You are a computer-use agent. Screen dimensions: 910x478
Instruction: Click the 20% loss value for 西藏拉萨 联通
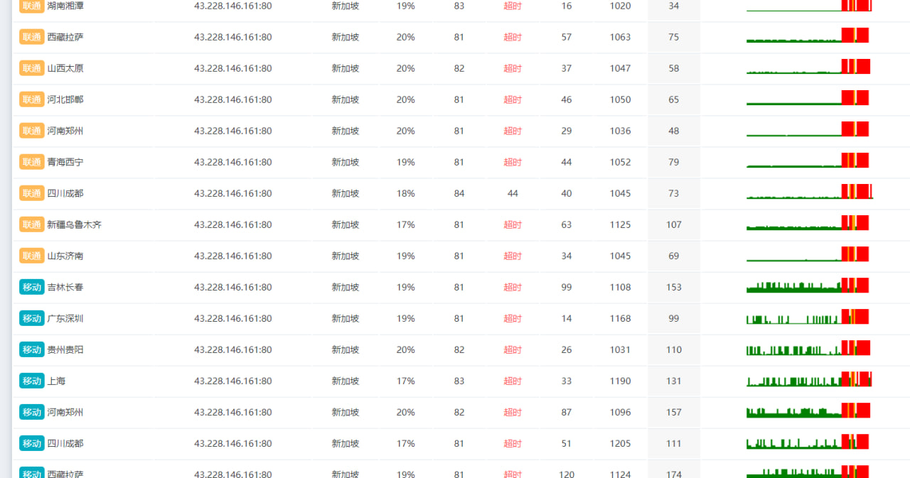tap(406, 37)
